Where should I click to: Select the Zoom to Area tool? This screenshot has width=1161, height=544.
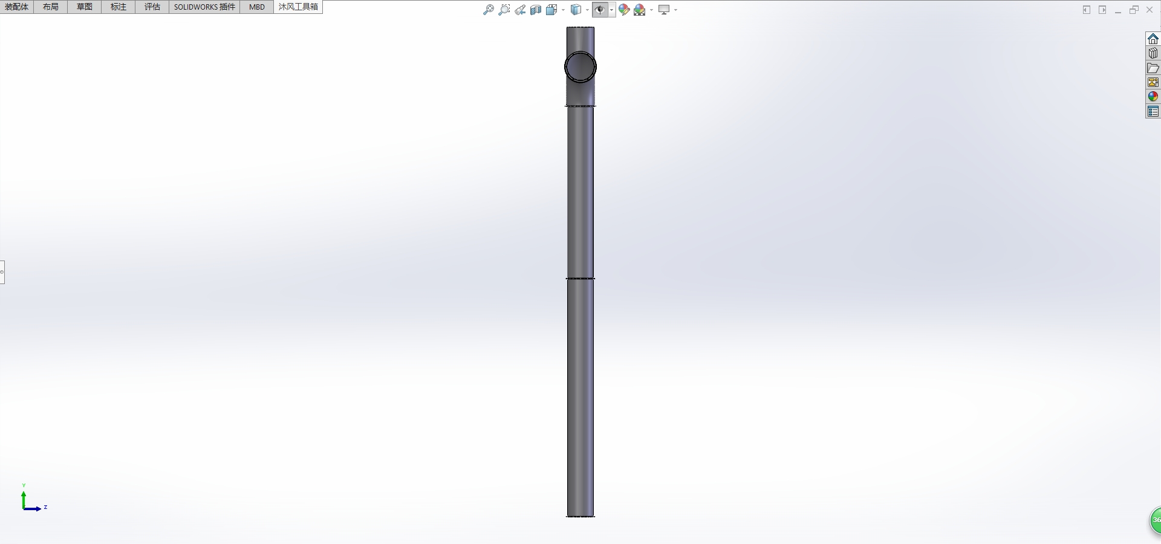tap(504, 10)
